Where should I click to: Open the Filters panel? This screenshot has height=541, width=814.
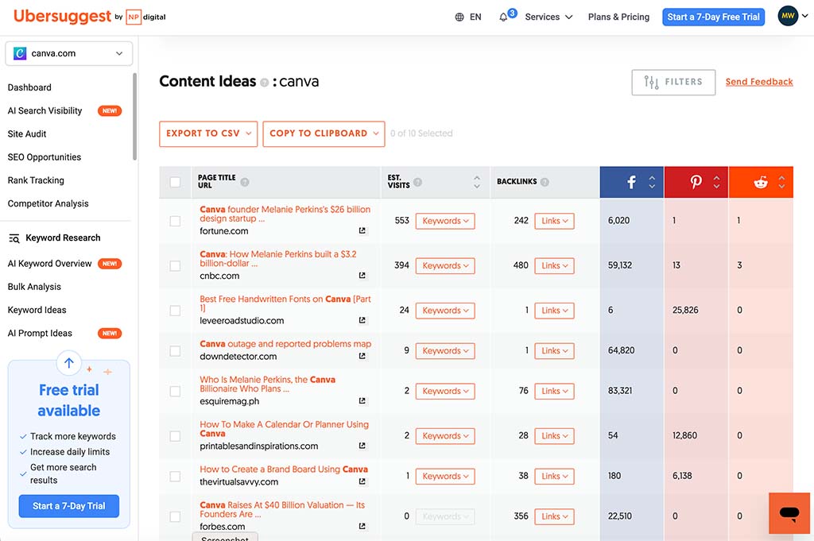(x=673, y=82)
